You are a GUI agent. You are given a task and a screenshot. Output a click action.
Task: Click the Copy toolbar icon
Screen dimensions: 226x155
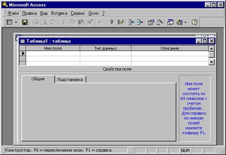tap(72, 23)
